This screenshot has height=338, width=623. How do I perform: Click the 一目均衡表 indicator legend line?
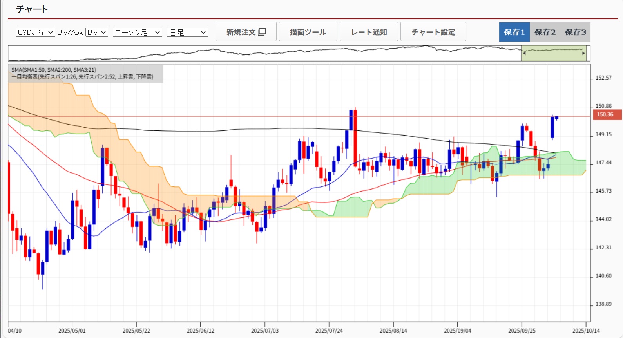click(82, 77)
